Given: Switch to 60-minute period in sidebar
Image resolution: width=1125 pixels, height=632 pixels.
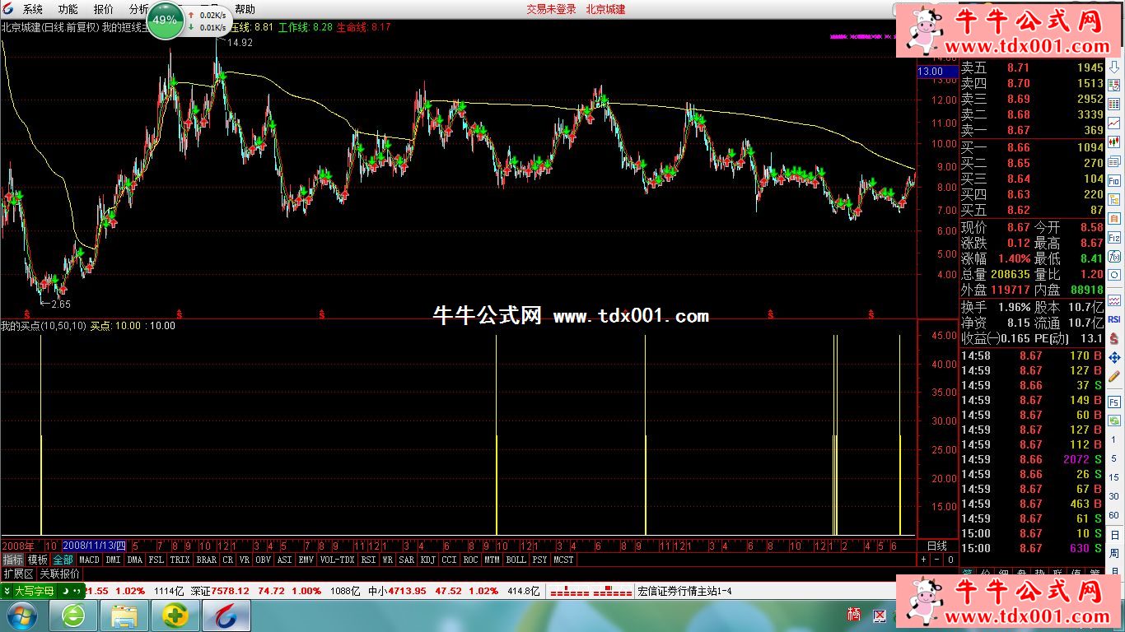Looking at the screenshot, I should click(1114, 515).
